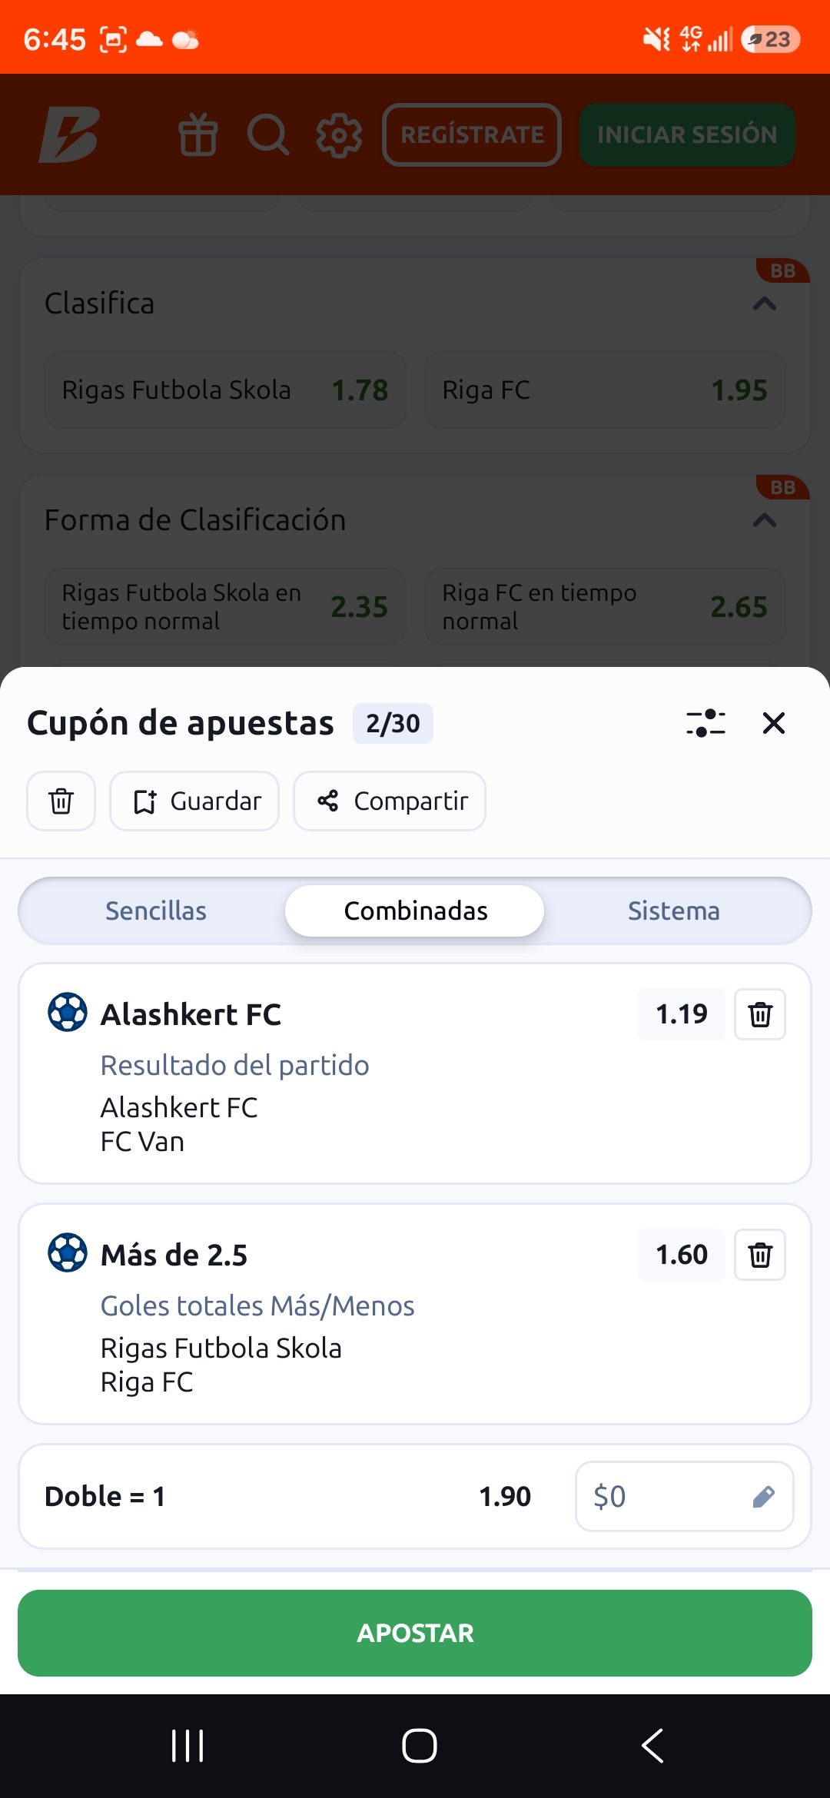Switch to the Sencillas tab
830x1798 pixels.
[x=156, y=911]
